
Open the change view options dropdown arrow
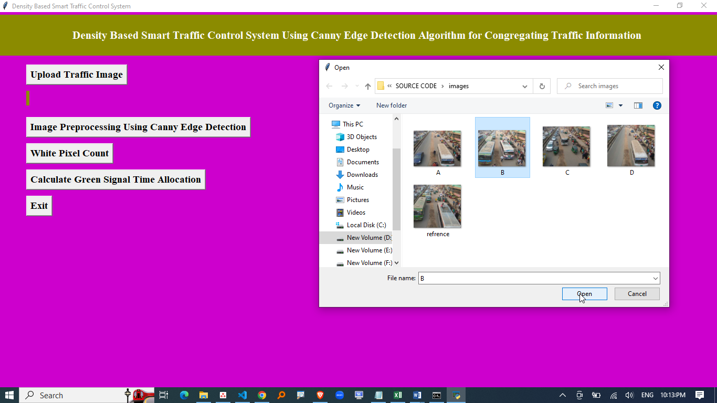[620, 105]
